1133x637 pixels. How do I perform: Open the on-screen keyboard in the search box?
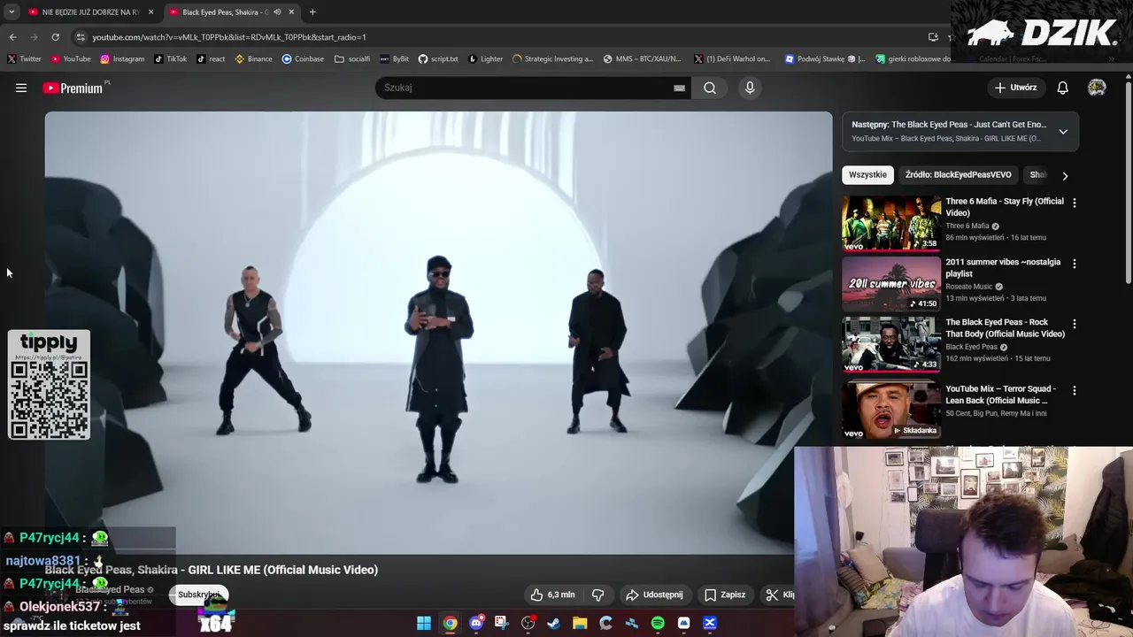click(x=679, y=88)
